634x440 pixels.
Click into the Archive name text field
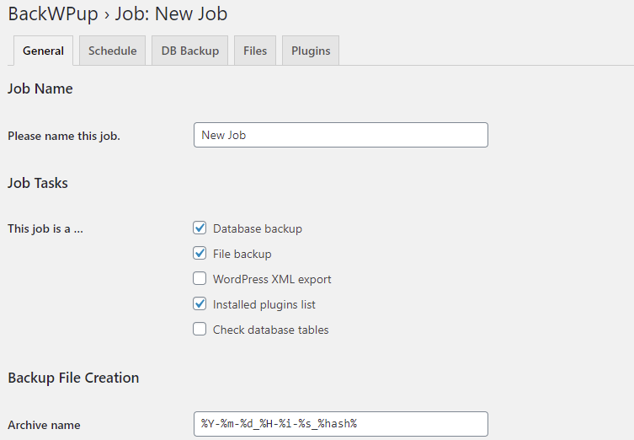[x=341, y=424]
